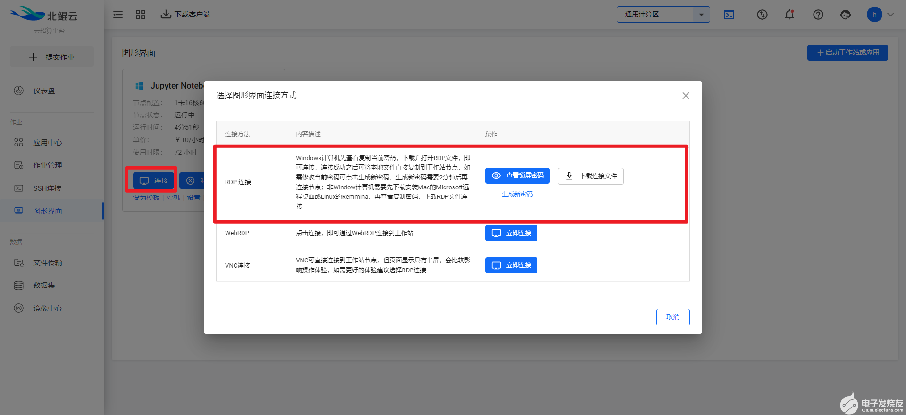Click 查看锁屏密码 button
The image size is (906, 415).
coord(517,176)
